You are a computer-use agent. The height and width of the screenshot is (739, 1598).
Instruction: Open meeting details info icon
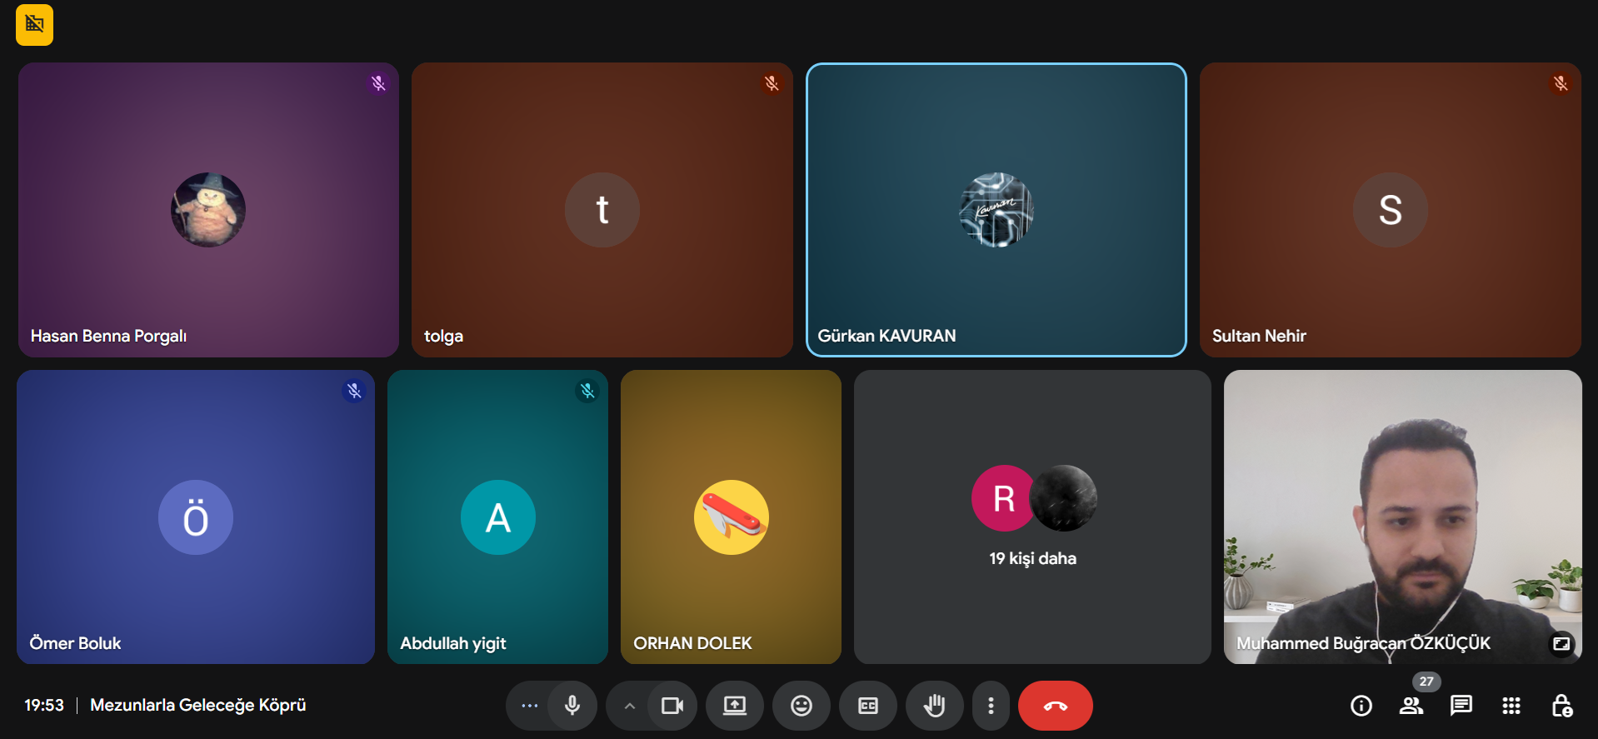(1361, 706)
